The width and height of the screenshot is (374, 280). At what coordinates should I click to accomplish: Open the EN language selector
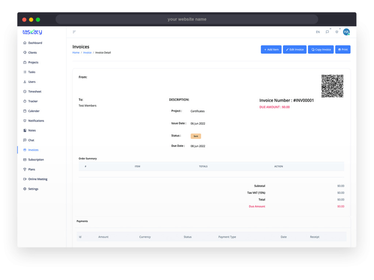318,32
